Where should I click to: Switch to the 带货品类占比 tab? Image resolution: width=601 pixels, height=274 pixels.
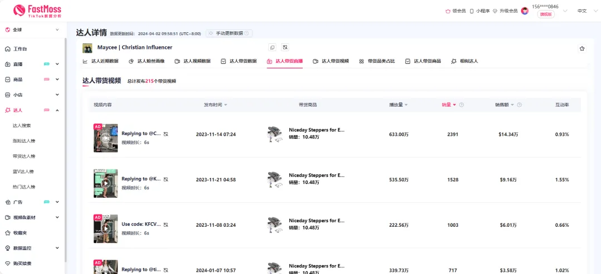point(377,61)
